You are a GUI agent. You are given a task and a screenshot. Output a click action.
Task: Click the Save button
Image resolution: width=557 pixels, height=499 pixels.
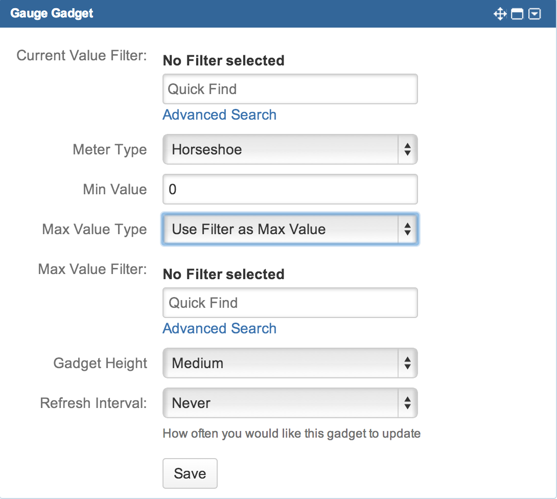point(190,473)
